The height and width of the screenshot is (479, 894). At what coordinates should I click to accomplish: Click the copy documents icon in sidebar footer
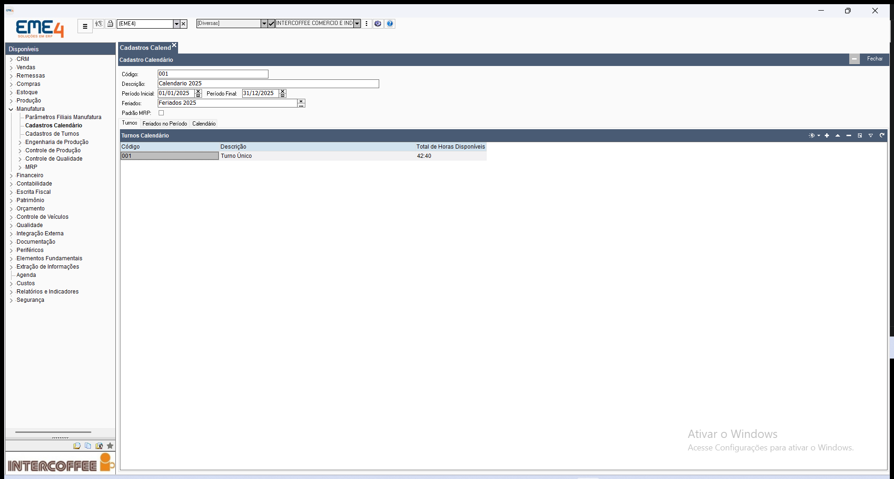[88, 446]
